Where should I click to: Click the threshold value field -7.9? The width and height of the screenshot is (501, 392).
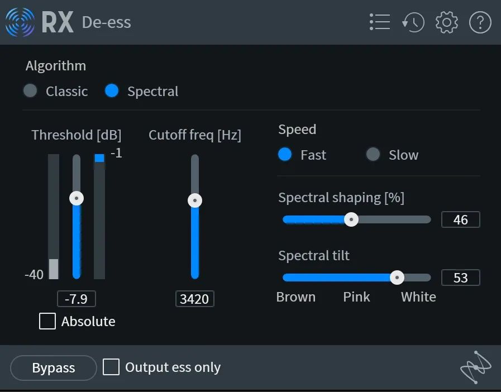point(77,299)
